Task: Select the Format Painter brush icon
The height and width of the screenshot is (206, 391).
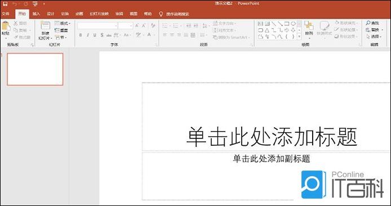Action: [x=16, y=37]
